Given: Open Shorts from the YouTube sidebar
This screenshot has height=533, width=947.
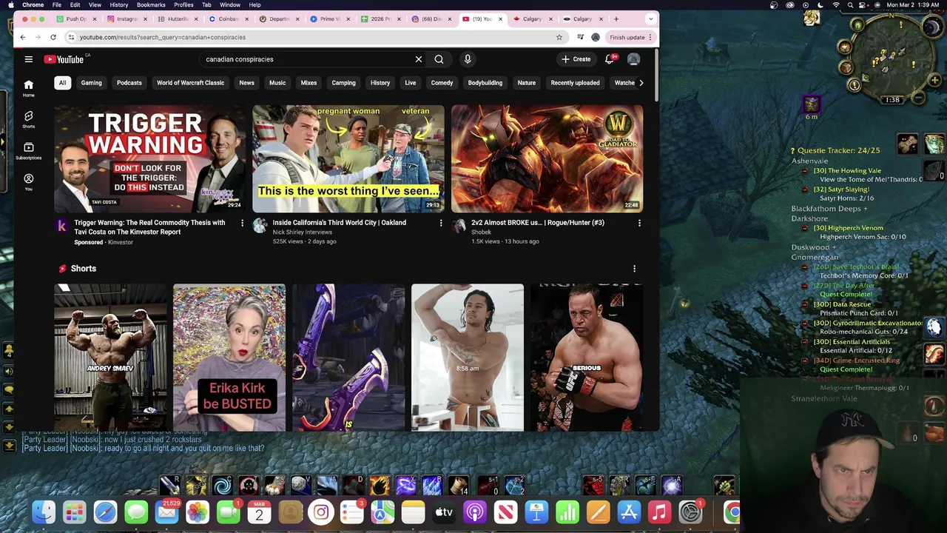Looking at the screenshot, I should click(x=28, y=119).
